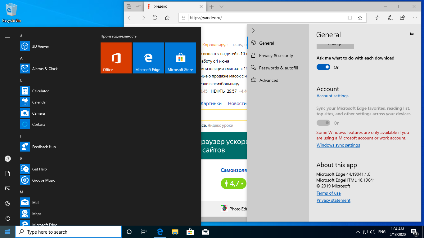
Task: Open Privacy statement link
Action: point(333,201)
